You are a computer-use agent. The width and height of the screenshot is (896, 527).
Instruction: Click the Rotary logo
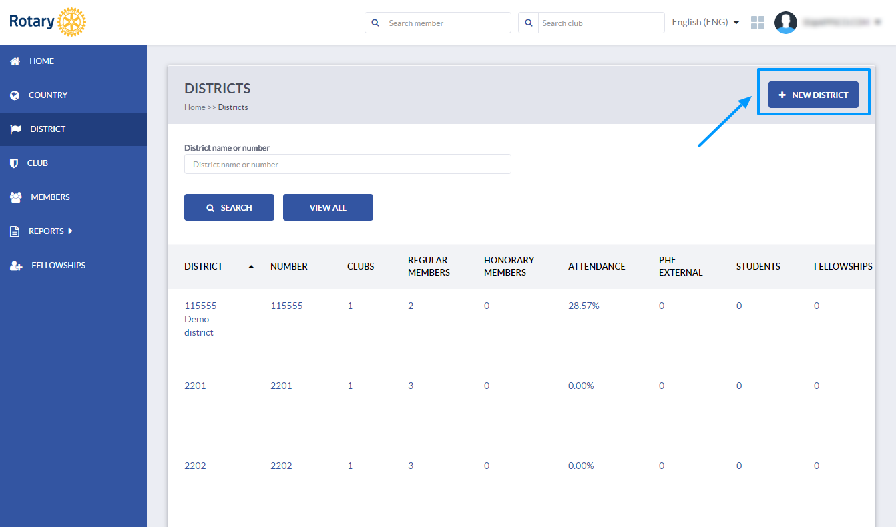coord(47,22)
